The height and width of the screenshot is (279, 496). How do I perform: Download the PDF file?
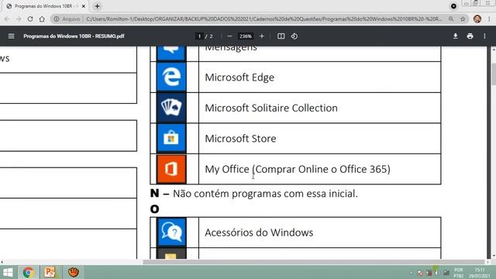pos(456,36)
